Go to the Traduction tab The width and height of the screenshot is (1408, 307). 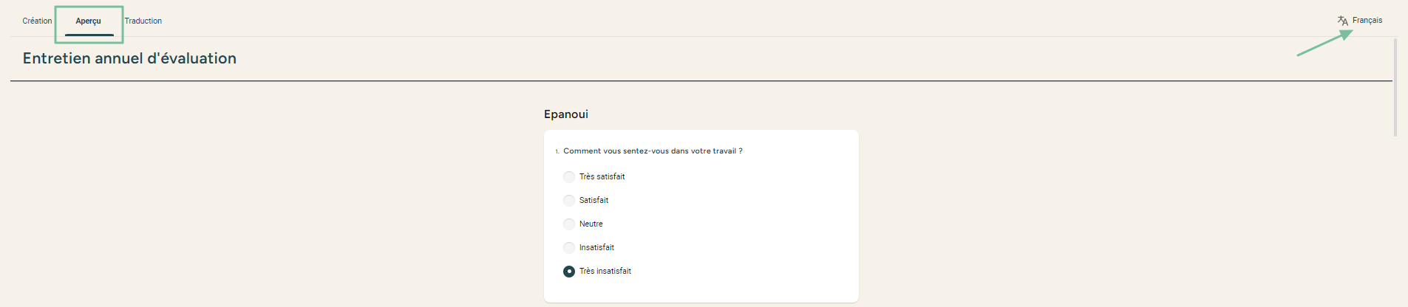click(143, 21)
